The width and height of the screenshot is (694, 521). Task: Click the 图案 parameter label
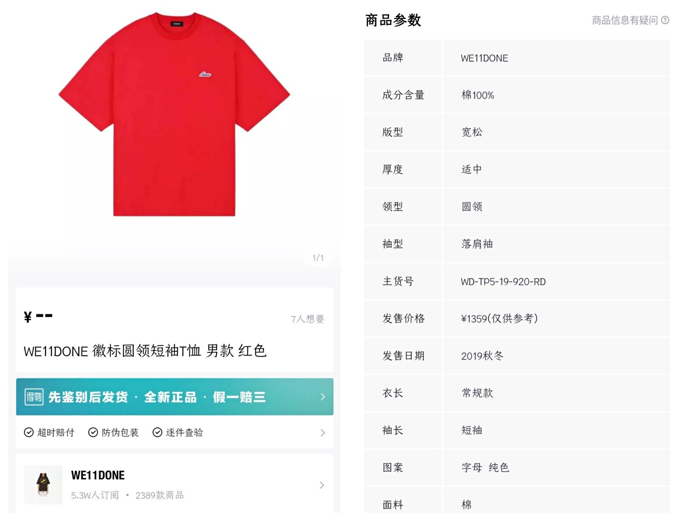point(393,468)
